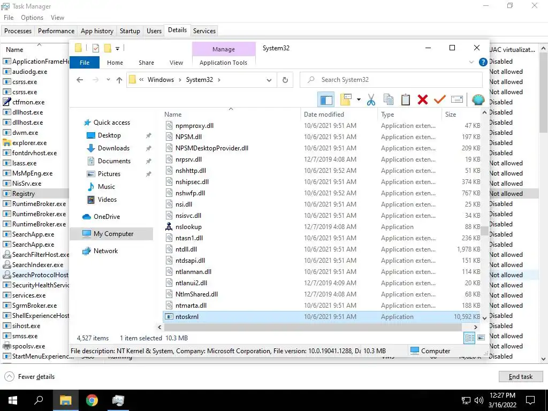Expand the chevron after the System32 breadcrumb
The height and width of the screenshot is (411, 548).
pyautogui.click(x=219, y=80)
